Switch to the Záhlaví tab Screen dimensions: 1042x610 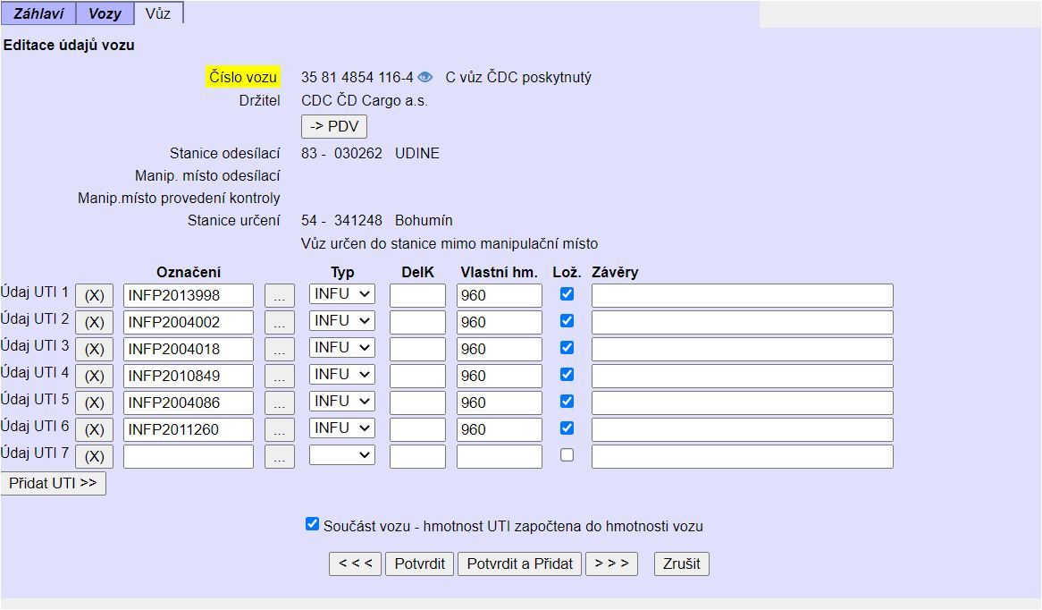click(38, 13)
